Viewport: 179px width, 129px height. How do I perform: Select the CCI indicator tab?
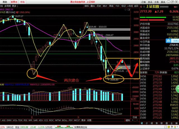(46, 120)
